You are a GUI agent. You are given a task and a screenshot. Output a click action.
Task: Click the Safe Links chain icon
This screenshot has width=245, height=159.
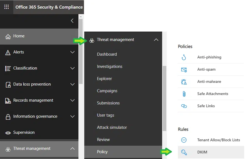click(x=184, y=106)
